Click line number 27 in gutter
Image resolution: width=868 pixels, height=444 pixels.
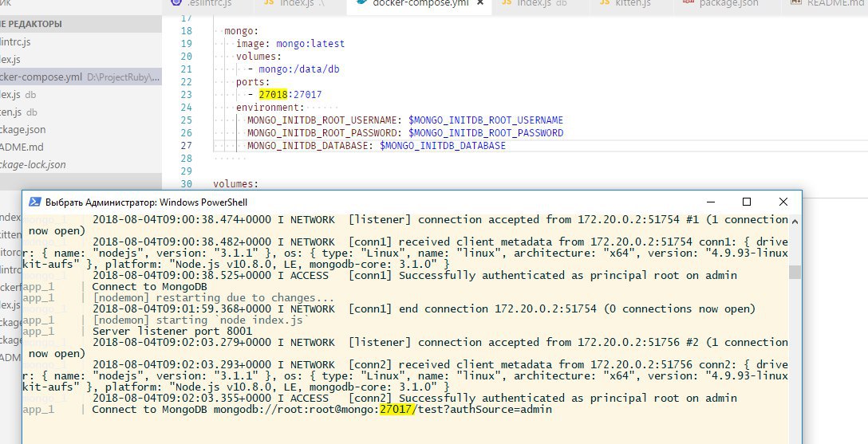point(186,145)
